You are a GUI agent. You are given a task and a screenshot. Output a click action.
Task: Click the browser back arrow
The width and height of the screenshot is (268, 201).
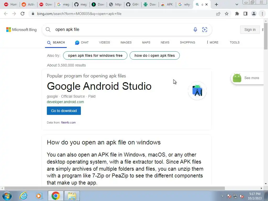point(6,14)
